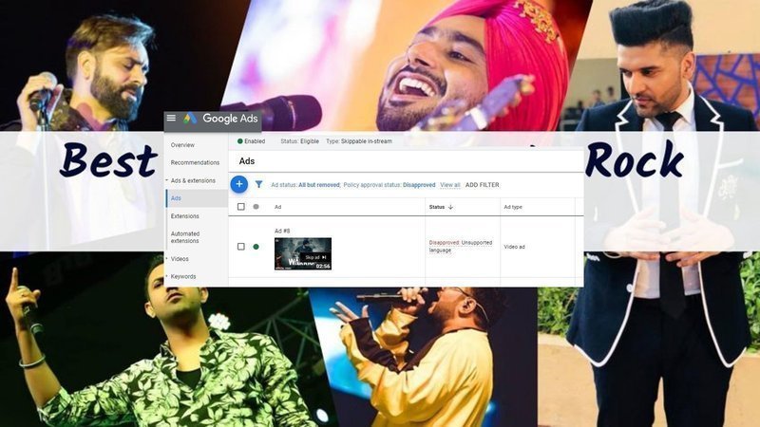
Task: Click the green status dot for Ad #8
Action: click(x=256, y=247)
